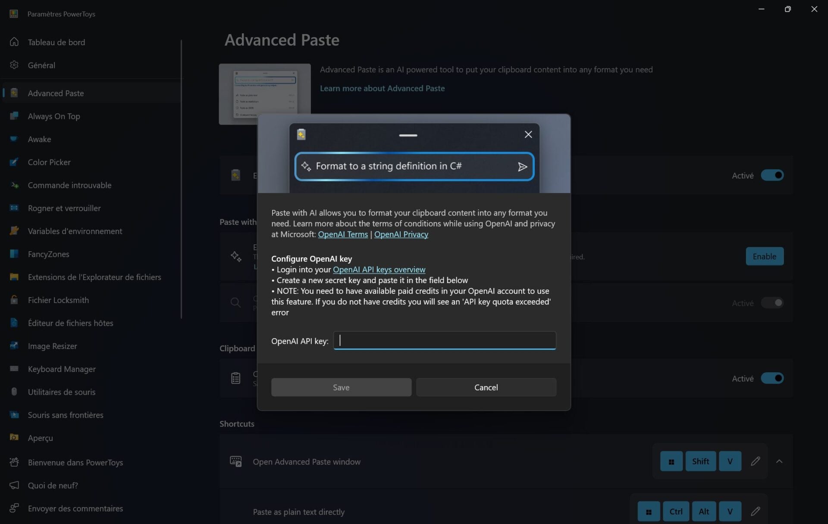828x524 pixels.
Task: Open the Éditeur de fichiers hôtes icon
Action: click(x=14, y=323)
